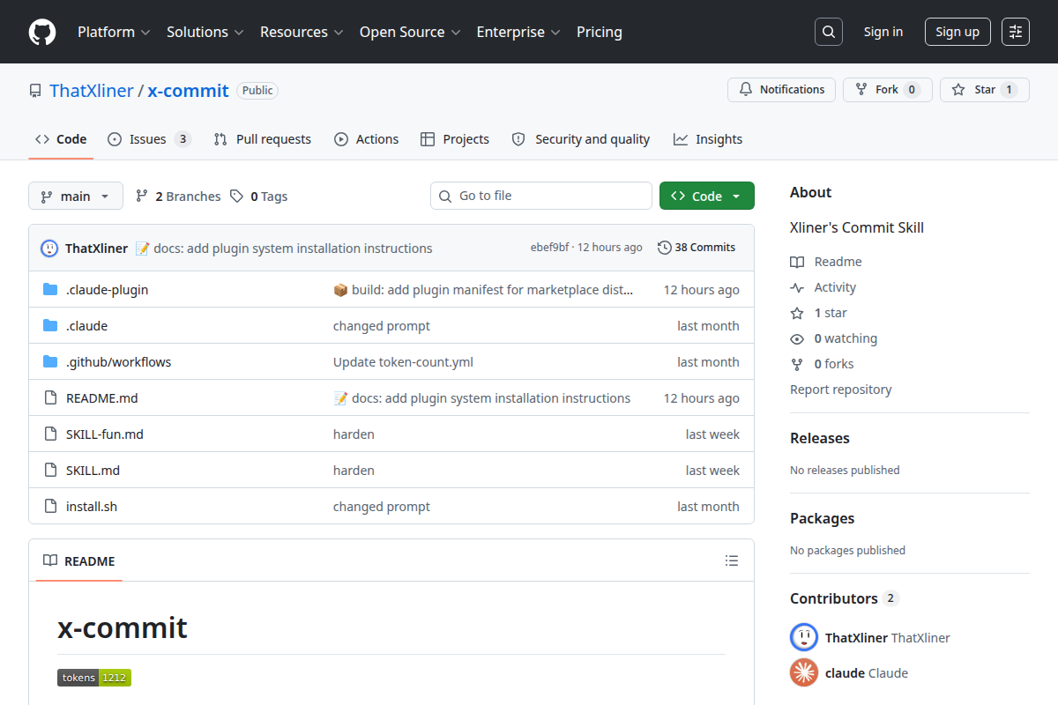This screenshot has width=1058, height=705.
Task: Fork the x-commit repository
Action: pos(887,90)
